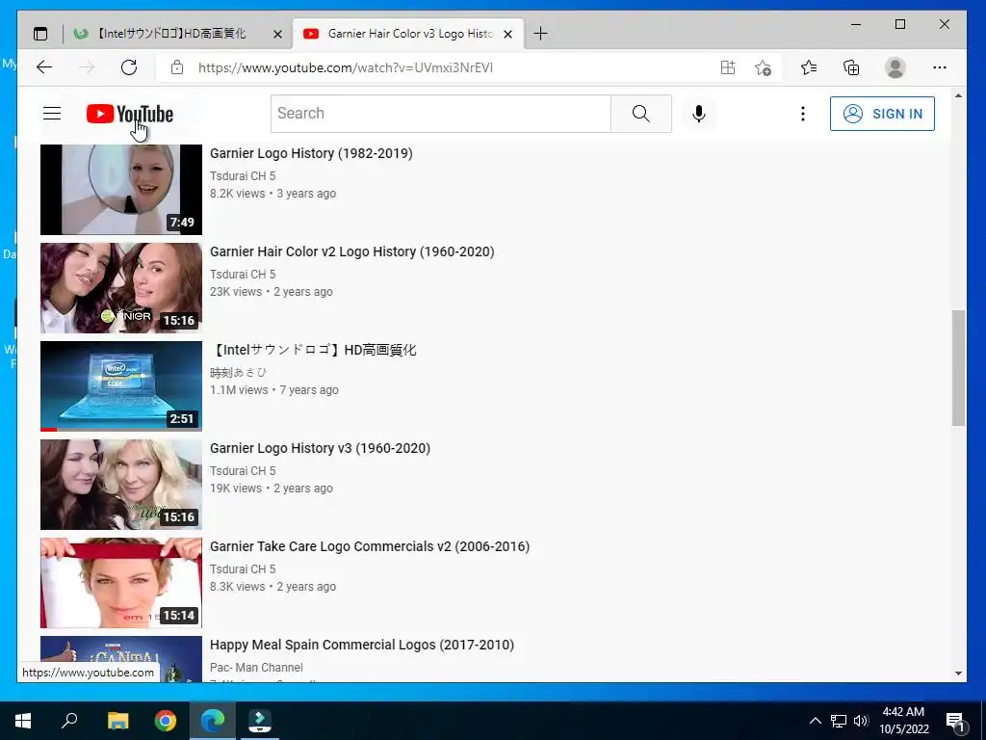Image resolution: width=986 pixels, height=740 pixels.
Task: Focus the YouTube Search field
Action: [x=441, y=114]
